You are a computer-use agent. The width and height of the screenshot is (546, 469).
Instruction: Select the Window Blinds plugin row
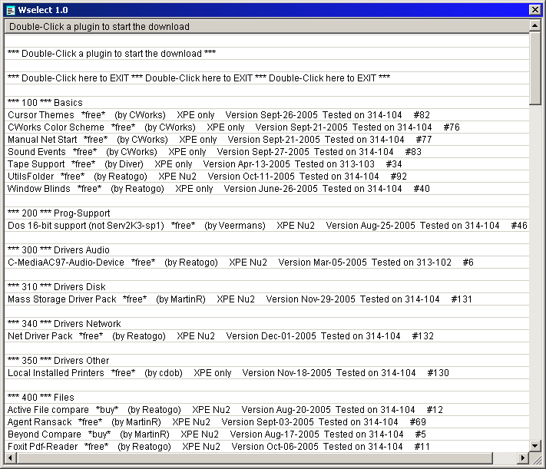tap(266, 189)
